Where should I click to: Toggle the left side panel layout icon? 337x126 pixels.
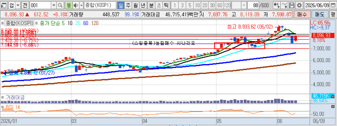coord(4,5)
